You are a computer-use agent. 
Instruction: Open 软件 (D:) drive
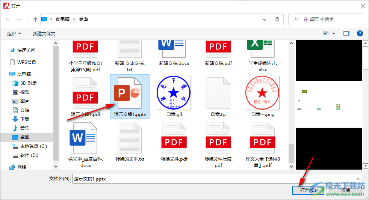[x=26, y=155]
